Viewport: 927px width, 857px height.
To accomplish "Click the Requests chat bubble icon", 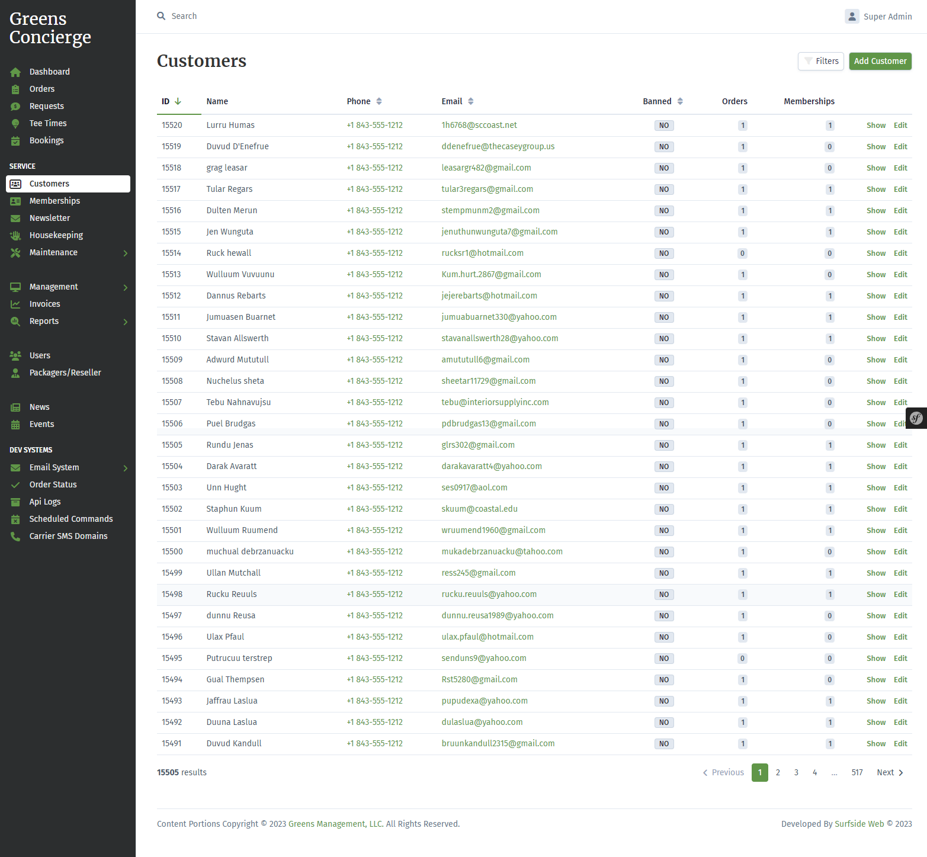I will pyautogui.click(x=15, y=106).
